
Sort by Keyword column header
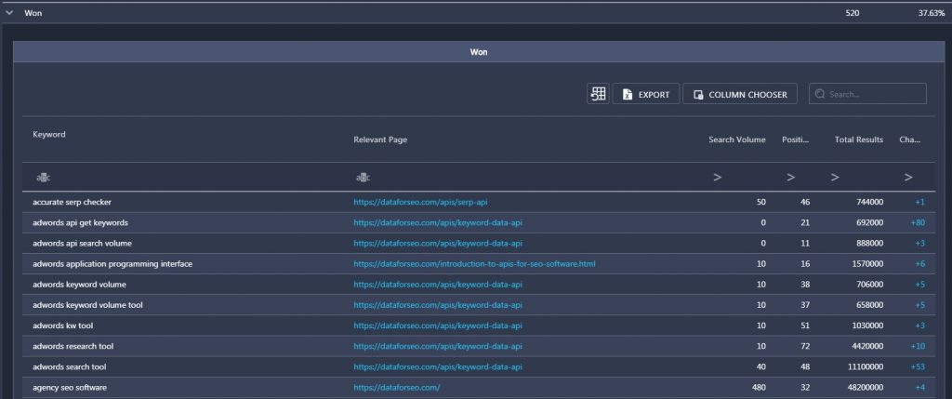pos(49,134)
